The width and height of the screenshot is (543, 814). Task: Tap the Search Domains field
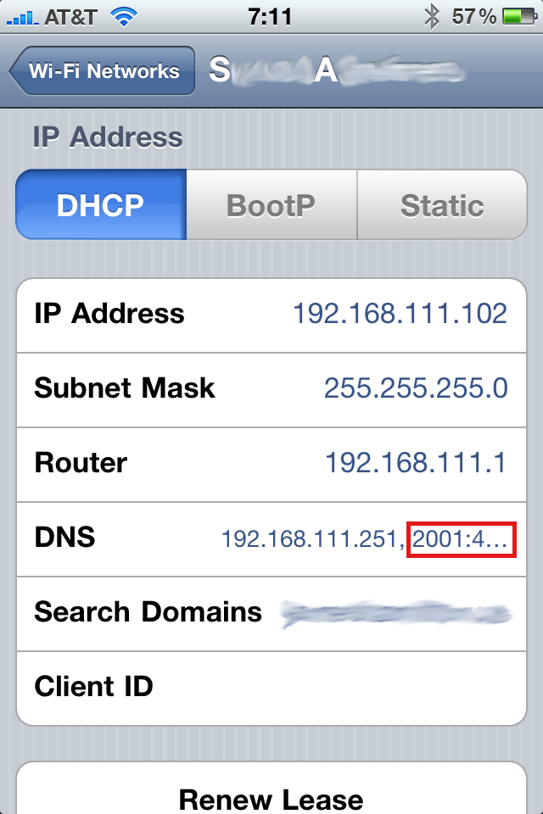point(271,614)
